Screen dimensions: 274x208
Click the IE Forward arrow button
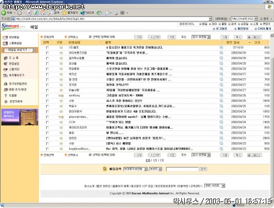(x=20, y=13)
